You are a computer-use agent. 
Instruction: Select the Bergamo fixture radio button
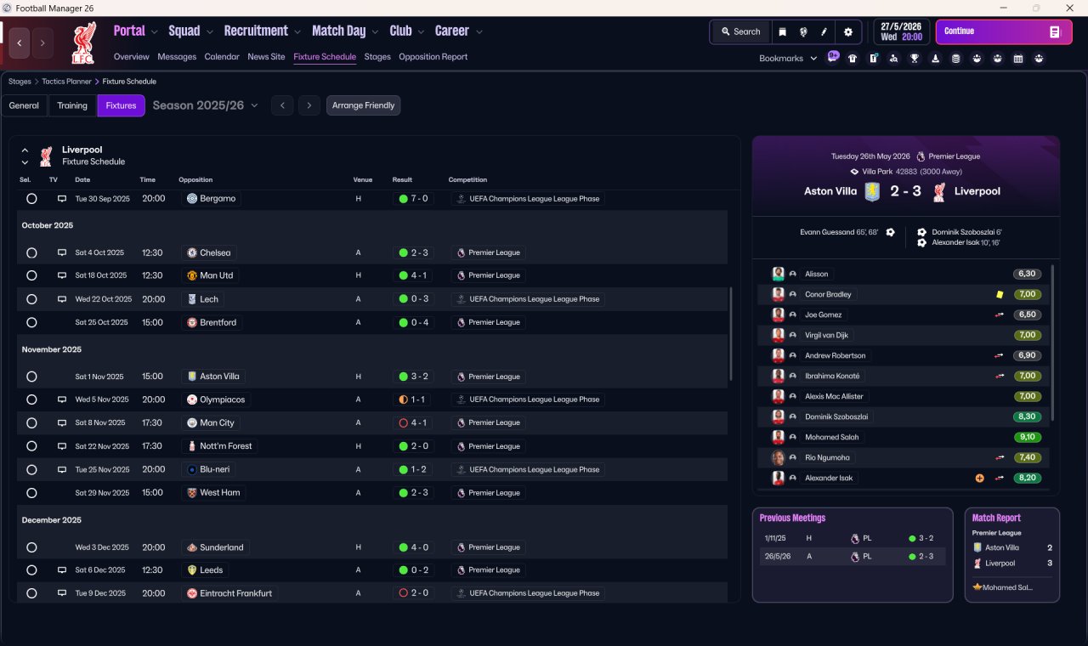(x=31, y=199)
